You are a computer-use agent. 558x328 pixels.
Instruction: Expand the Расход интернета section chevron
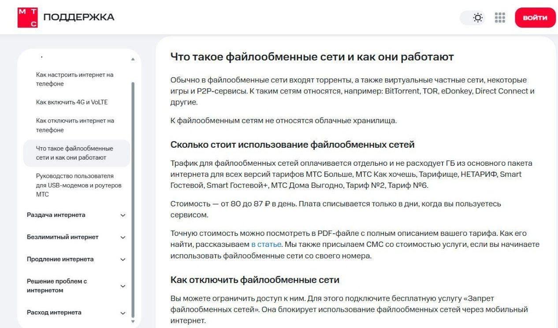[x=123, y=313]
